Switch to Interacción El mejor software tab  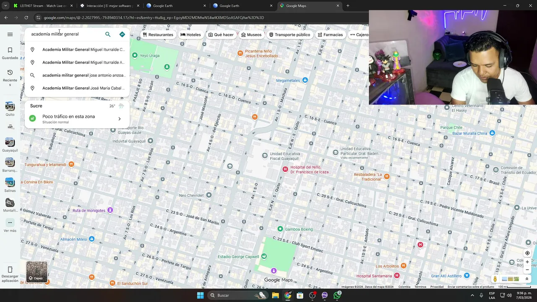coord(109,6)
